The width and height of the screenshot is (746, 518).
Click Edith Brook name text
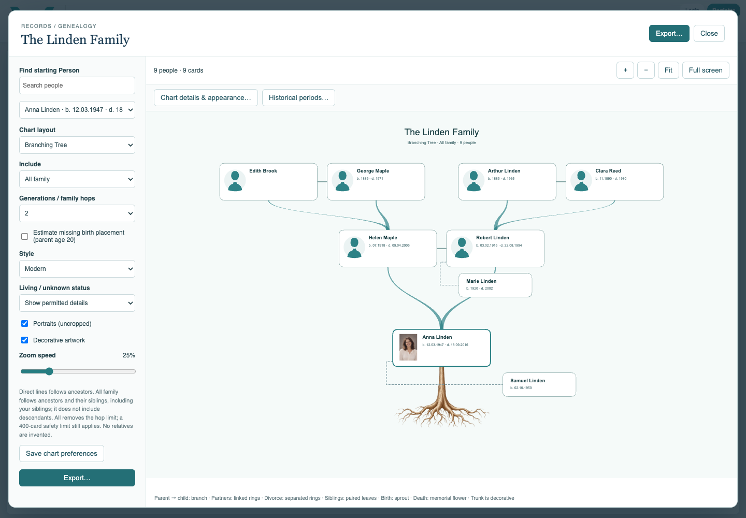pos(263,171)
